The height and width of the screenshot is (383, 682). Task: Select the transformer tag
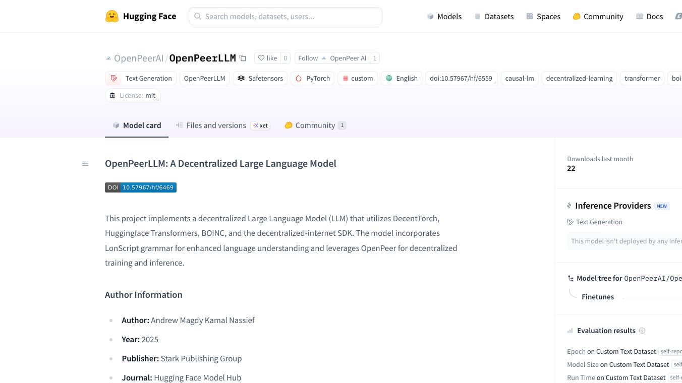(642, 78)
